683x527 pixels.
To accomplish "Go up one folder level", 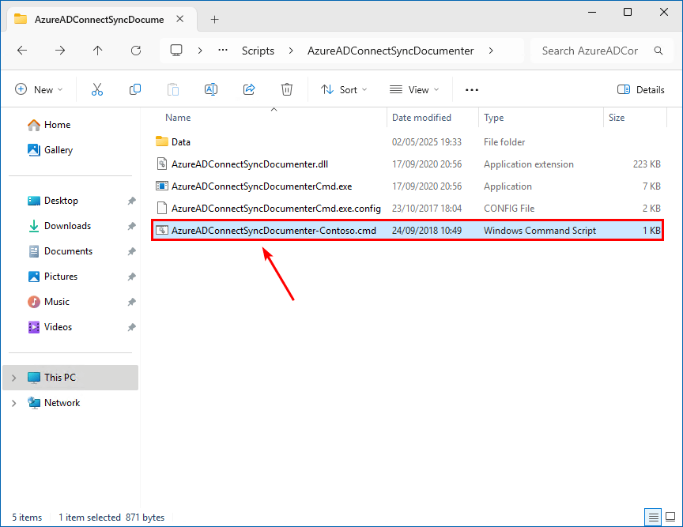I will point(97,51).
